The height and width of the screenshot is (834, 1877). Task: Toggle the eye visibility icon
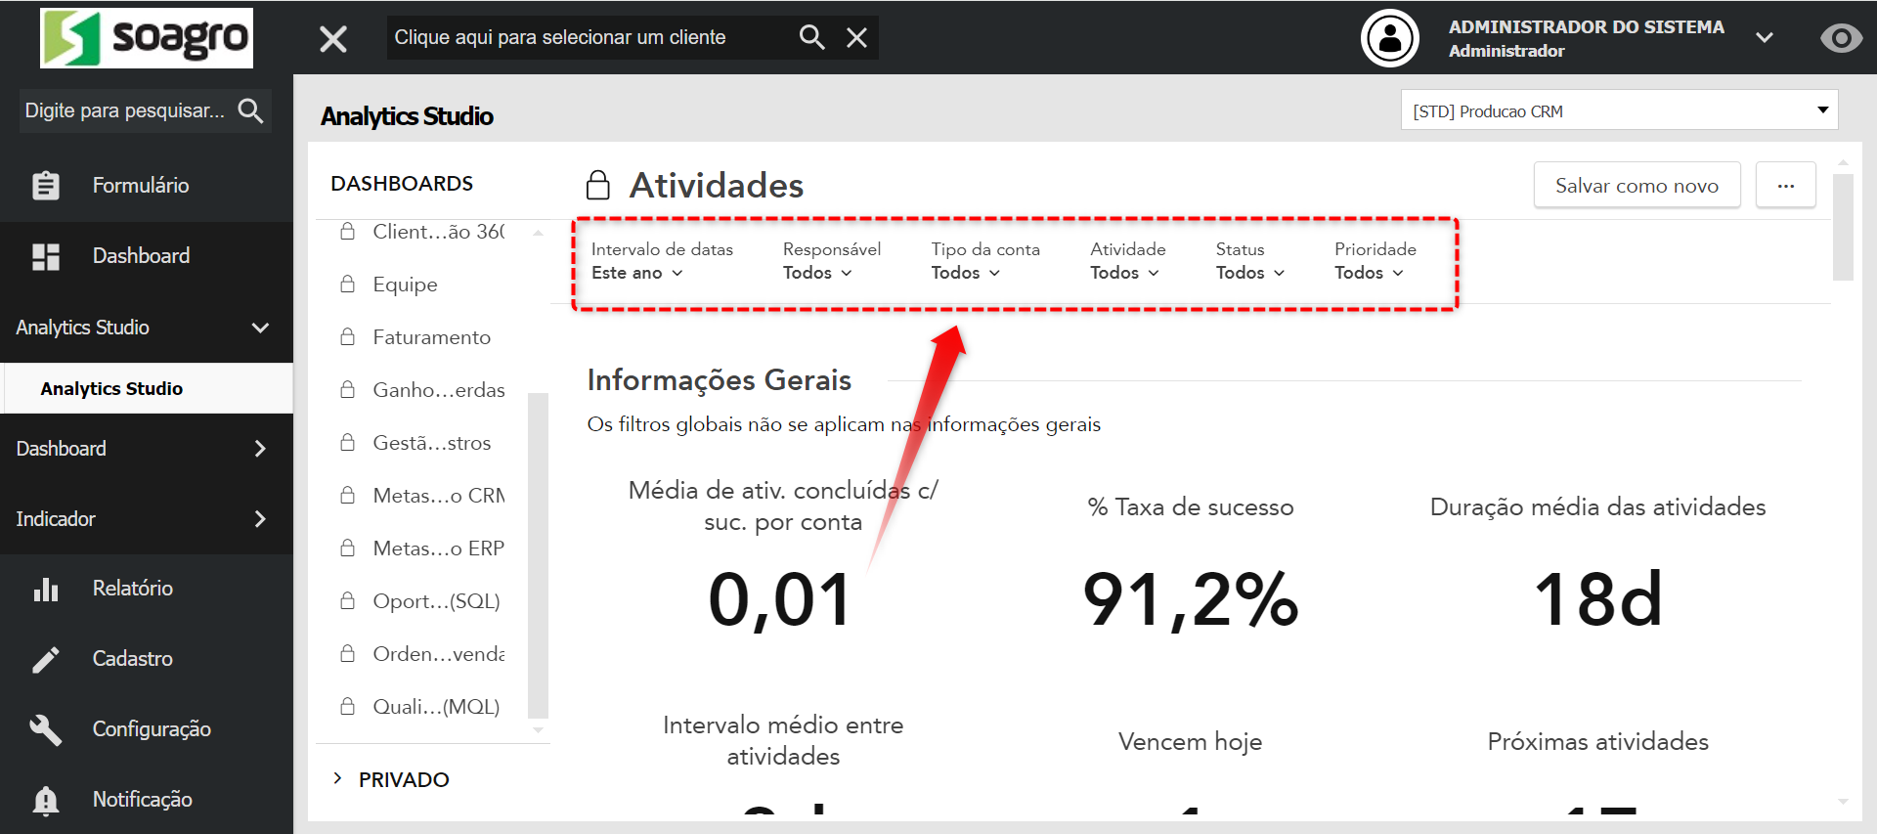1841,38
